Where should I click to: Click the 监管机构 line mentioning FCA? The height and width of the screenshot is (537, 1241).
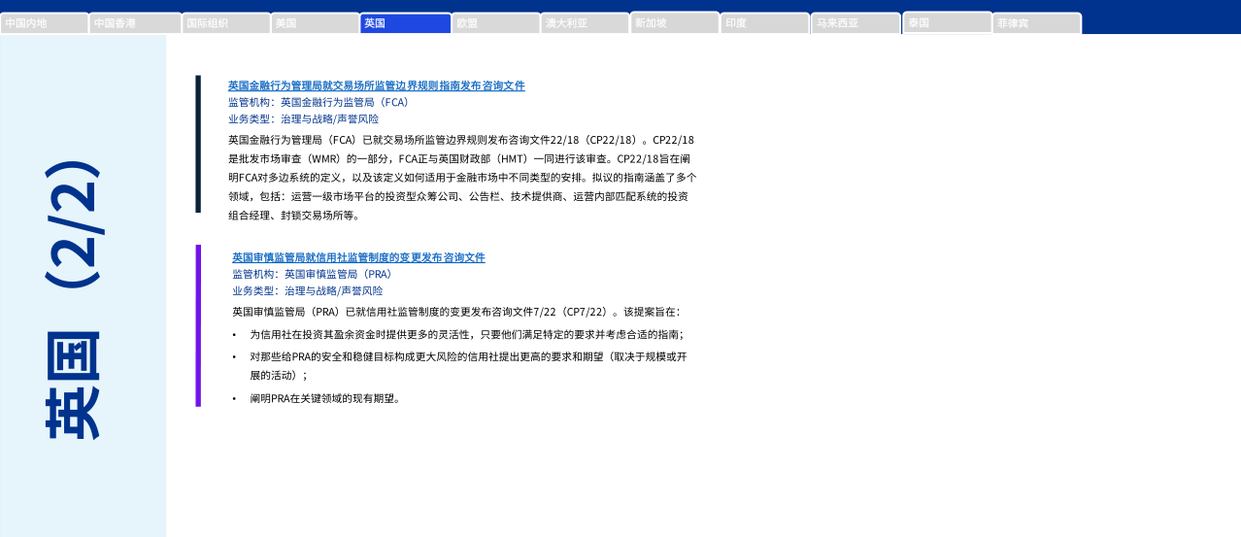(x=319, y=102)
